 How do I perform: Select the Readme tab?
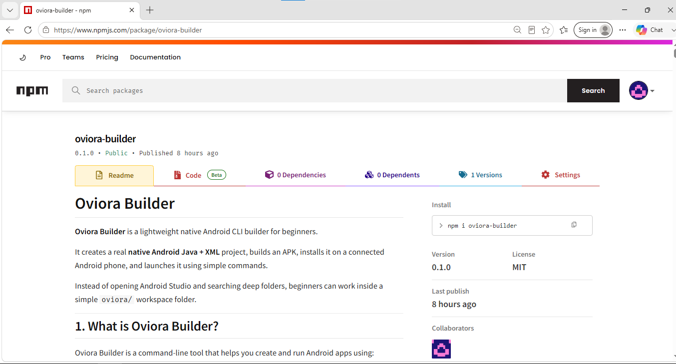pos(114,175)
